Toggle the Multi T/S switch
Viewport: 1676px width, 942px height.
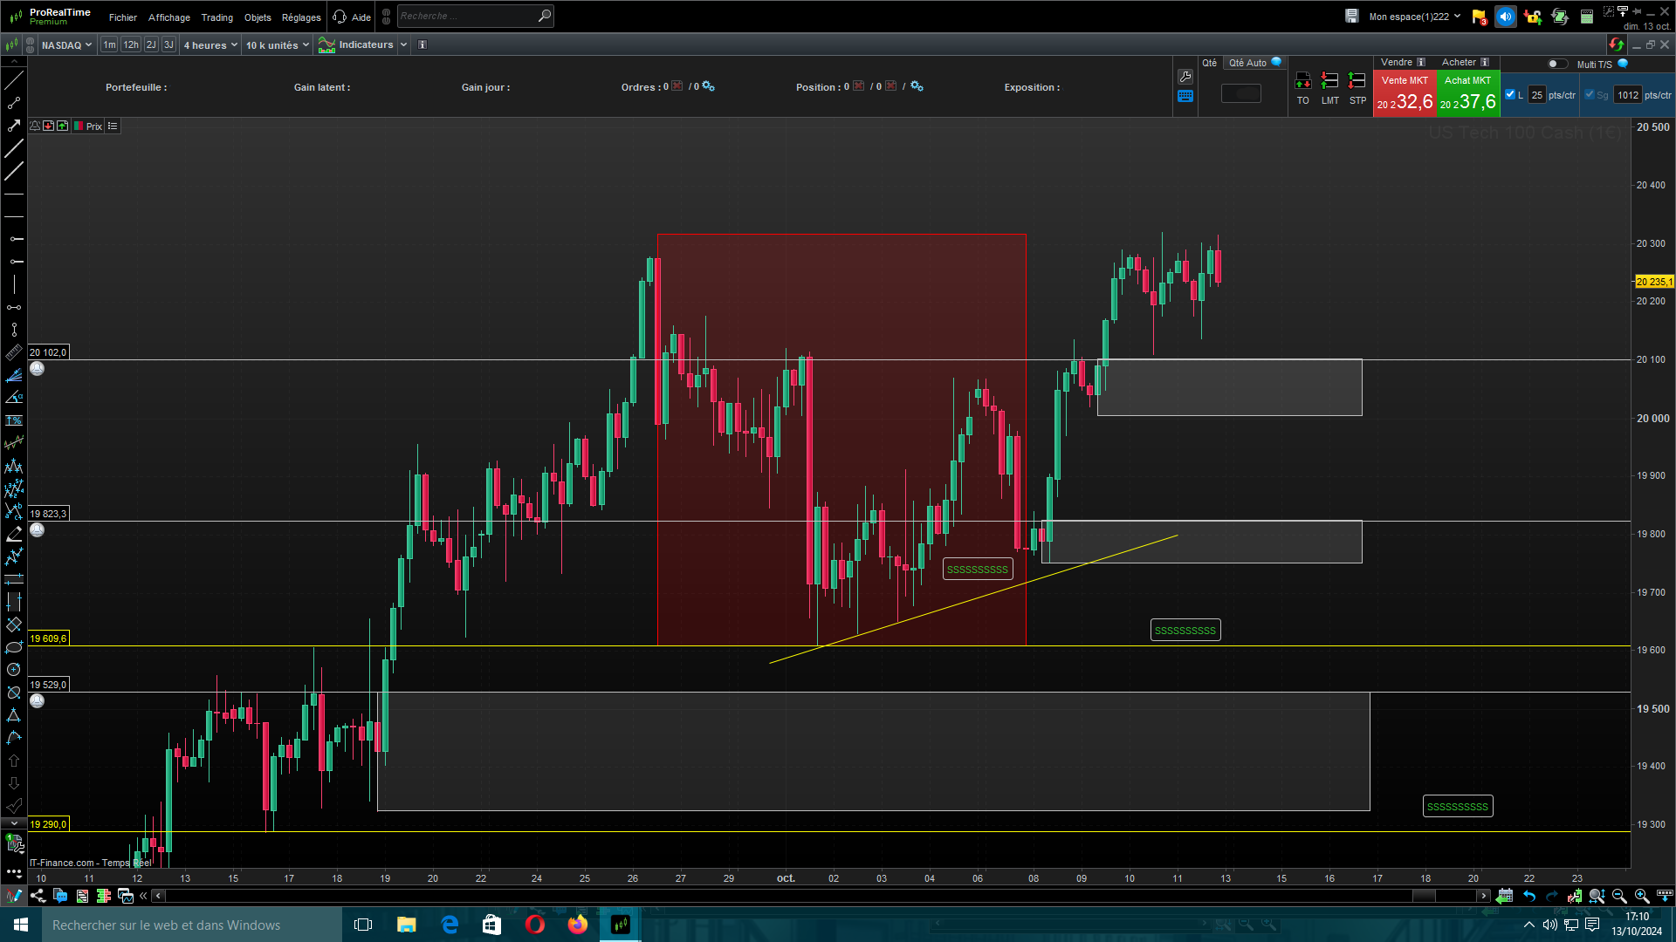pyautogui.click(x=1556, y=64)
